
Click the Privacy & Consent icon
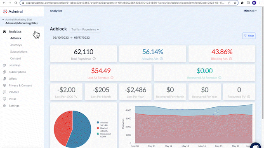click(x=5, y=86)
